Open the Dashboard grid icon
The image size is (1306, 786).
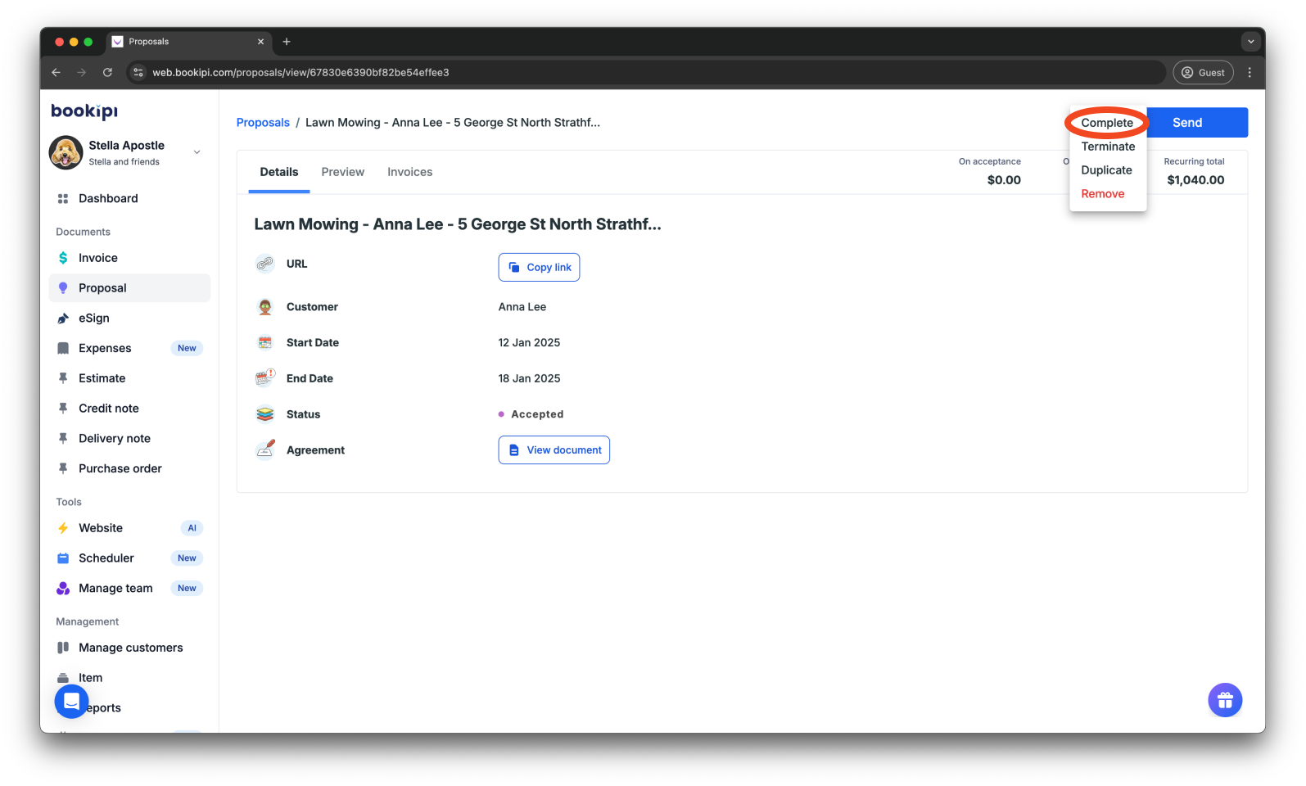63,199
